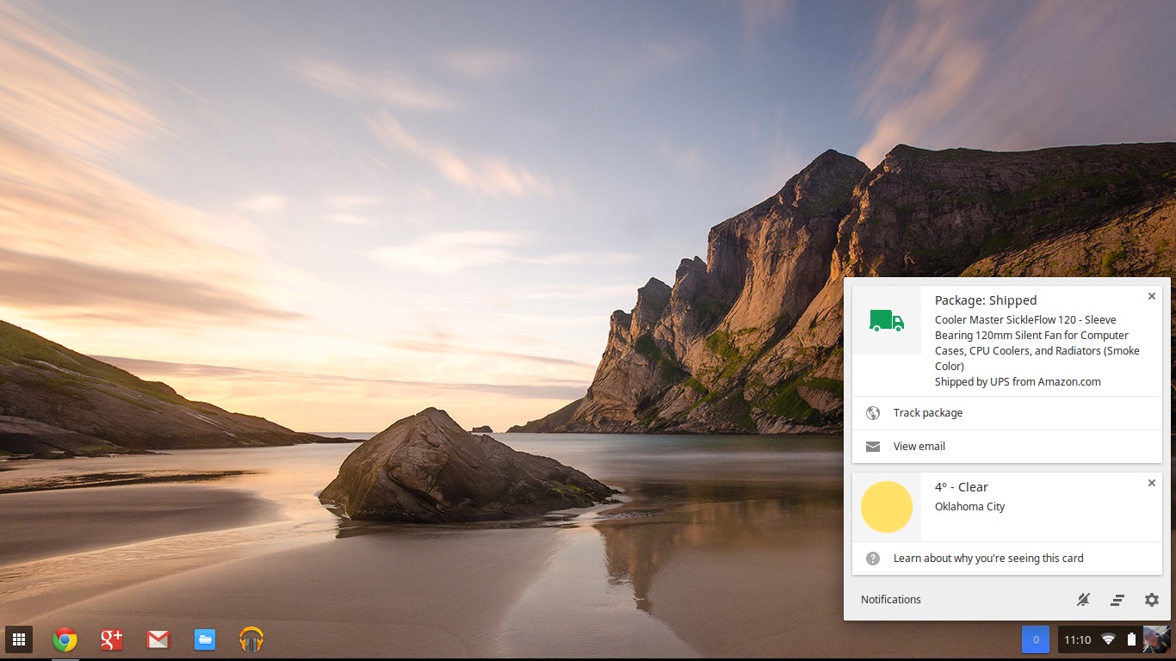Launch Google Chrome from the shelf
Screen dimensions: 1176x661
[65, 639]
